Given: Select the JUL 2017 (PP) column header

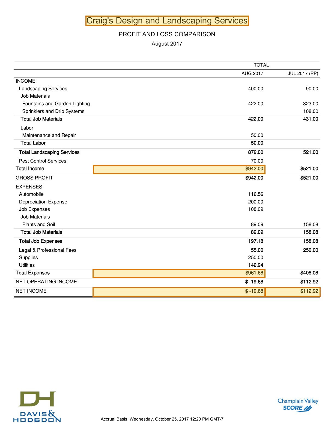Looking at the screenshot, I should click(303, 73).
